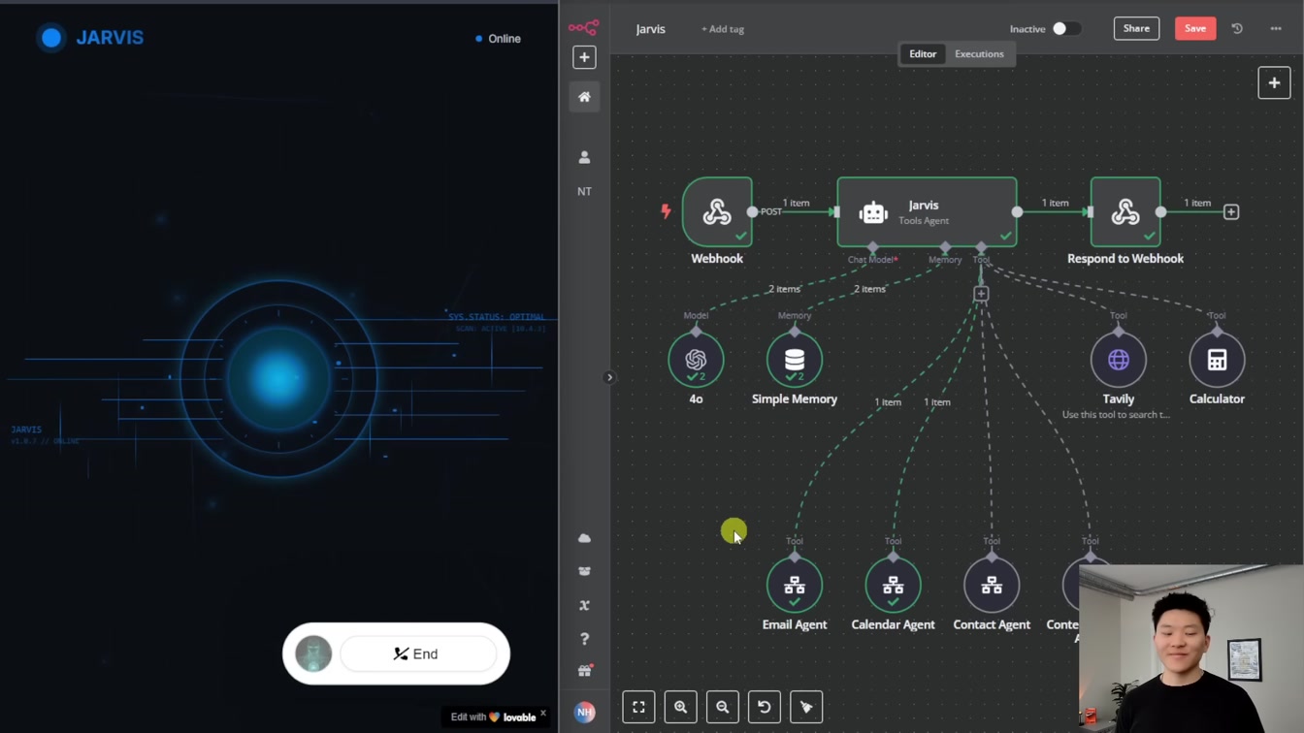Open the NH user avatar
1304x733 pixels.
[584, 713]
